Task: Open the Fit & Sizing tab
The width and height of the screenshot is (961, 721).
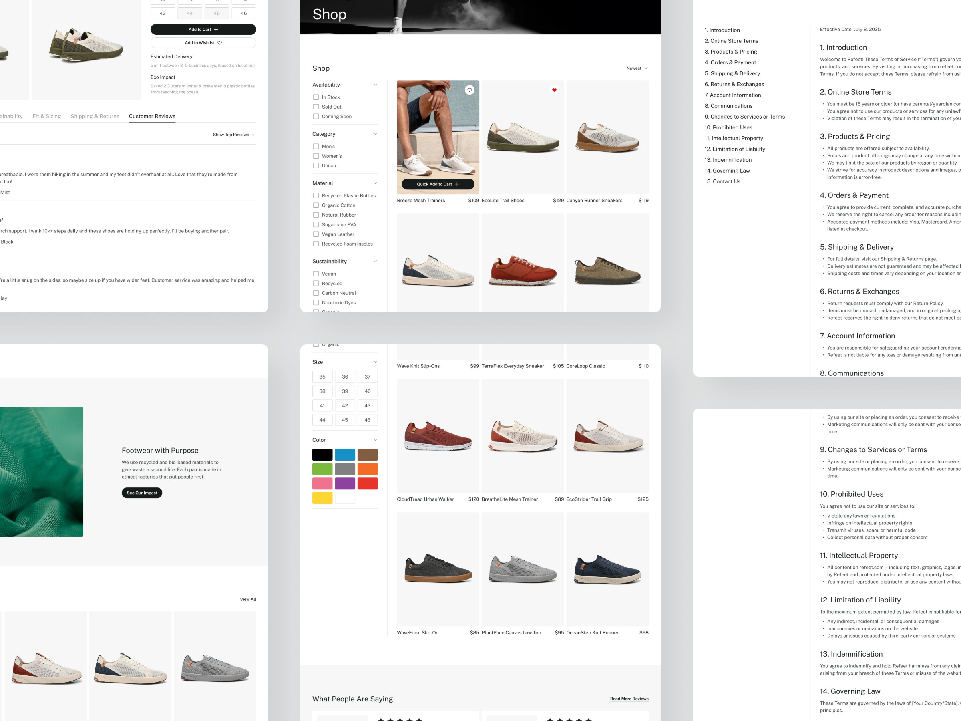Action: coord(46,116)
